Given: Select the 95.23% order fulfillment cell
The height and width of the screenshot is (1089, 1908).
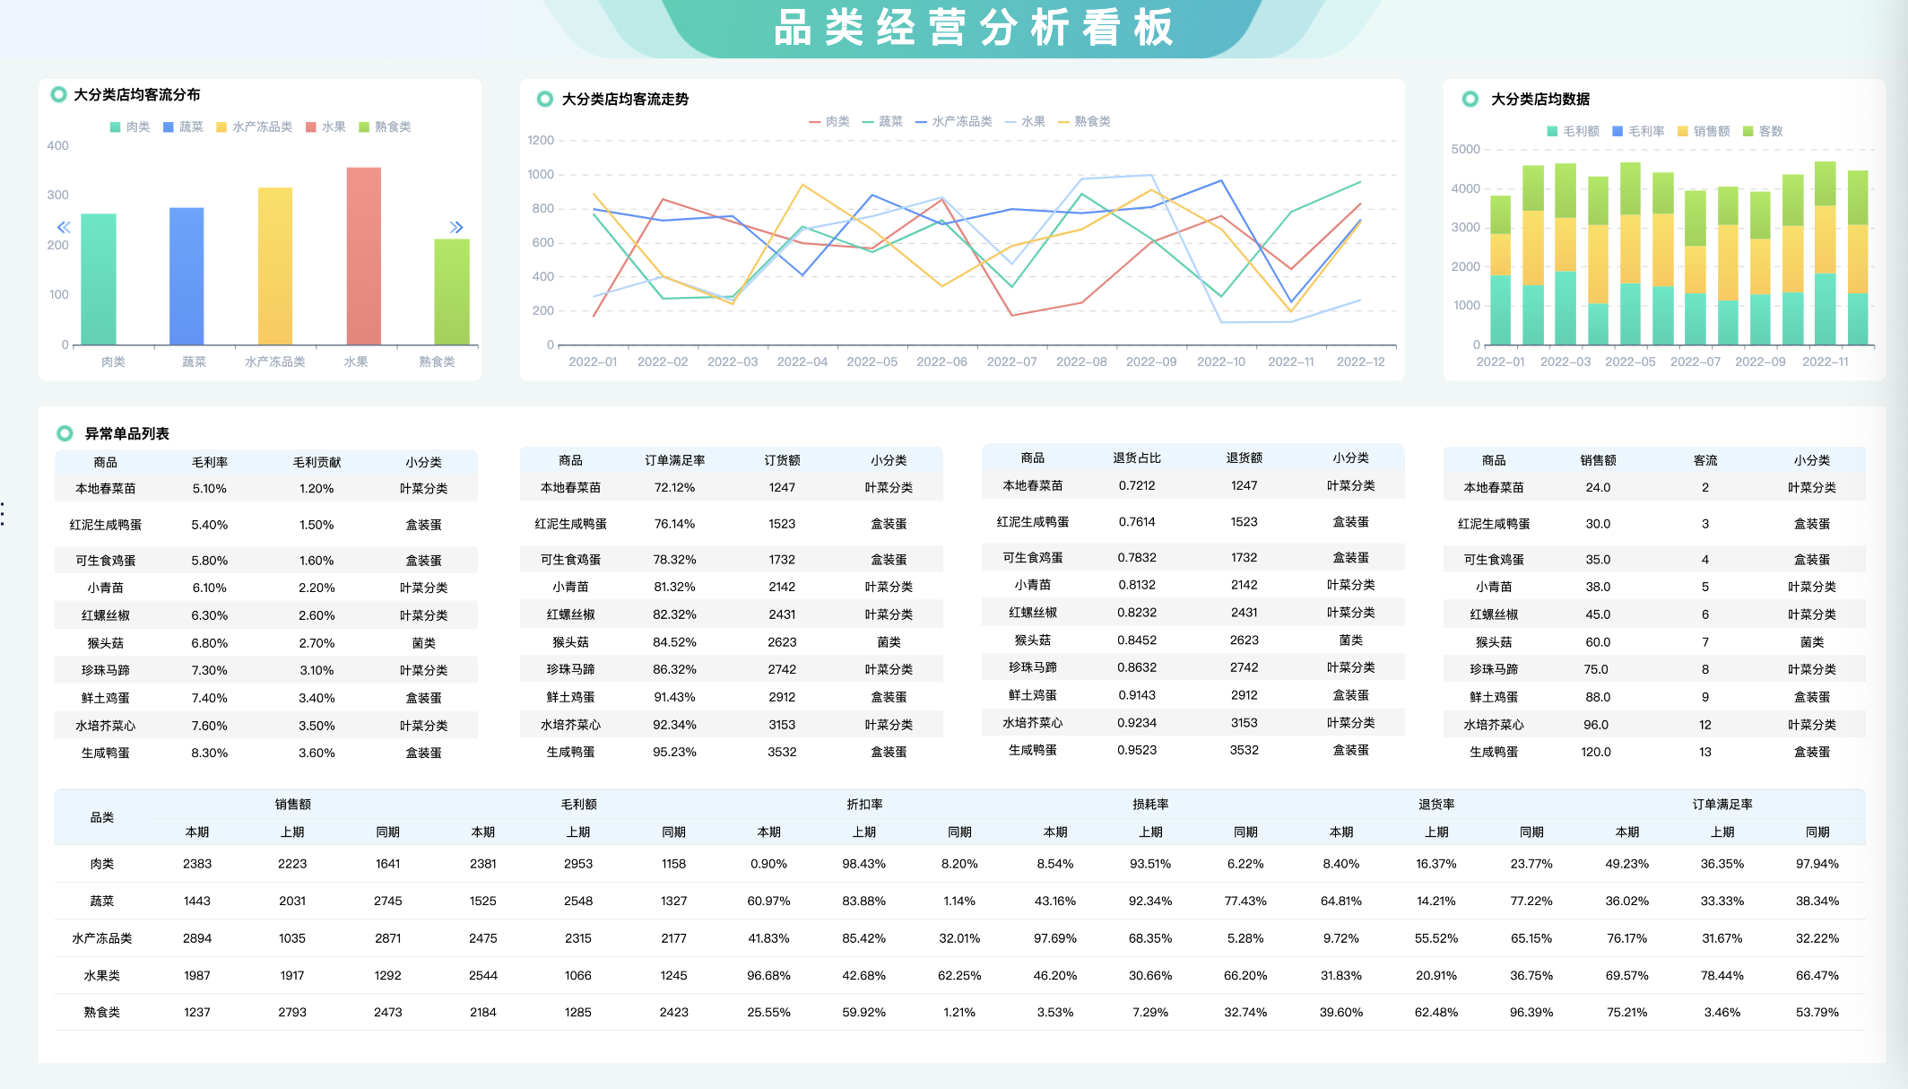Looking at the screenshot, I should 674,752.
